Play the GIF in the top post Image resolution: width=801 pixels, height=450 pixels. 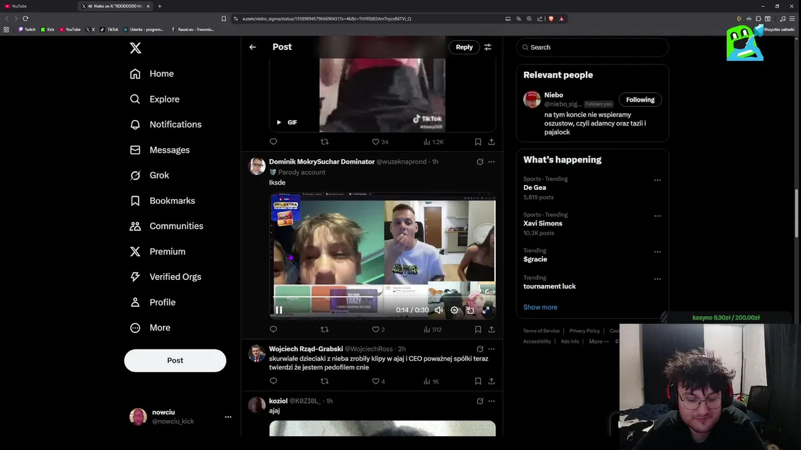[x=279, y=122]
